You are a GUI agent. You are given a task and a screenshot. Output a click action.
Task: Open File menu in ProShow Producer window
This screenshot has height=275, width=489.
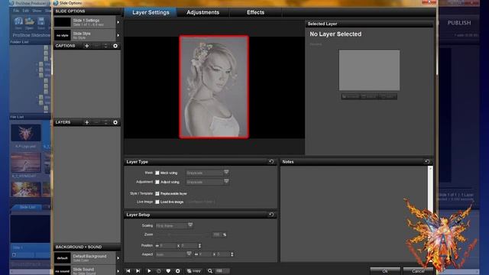[16, 11]
